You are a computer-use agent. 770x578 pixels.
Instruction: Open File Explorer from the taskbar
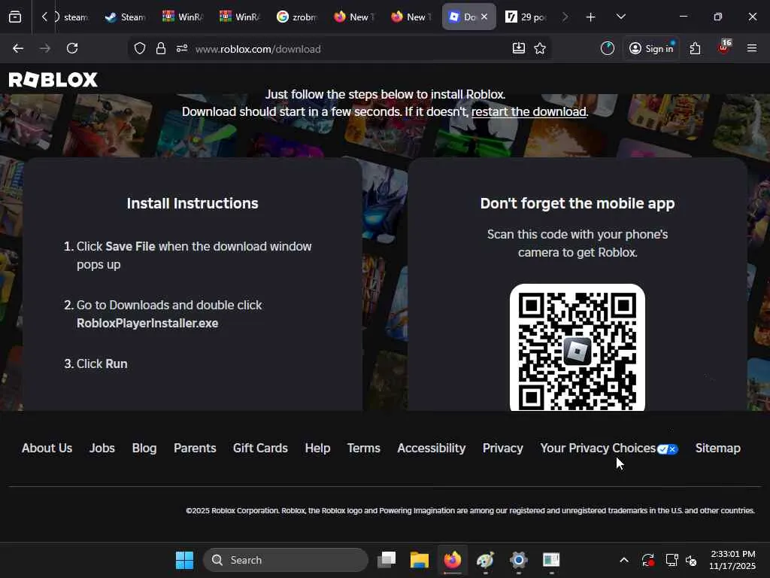[420, 560]
